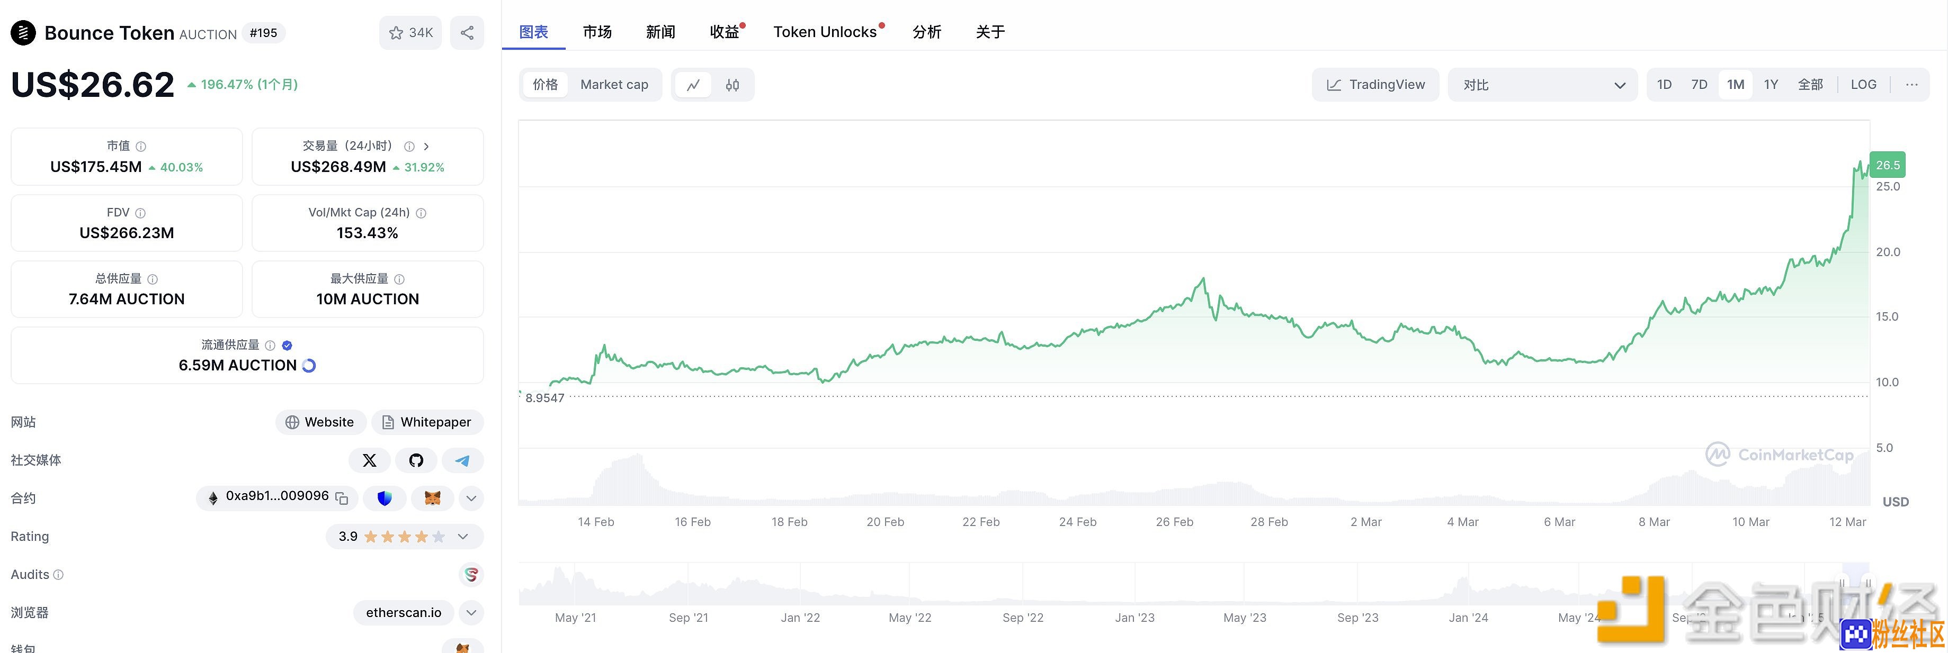
Task: Click the circulating supply progress ring
Action: [309, 366]
